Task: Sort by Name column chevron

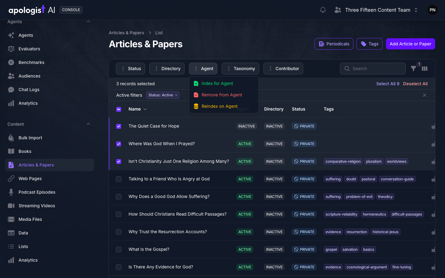Action: point(145,109)
